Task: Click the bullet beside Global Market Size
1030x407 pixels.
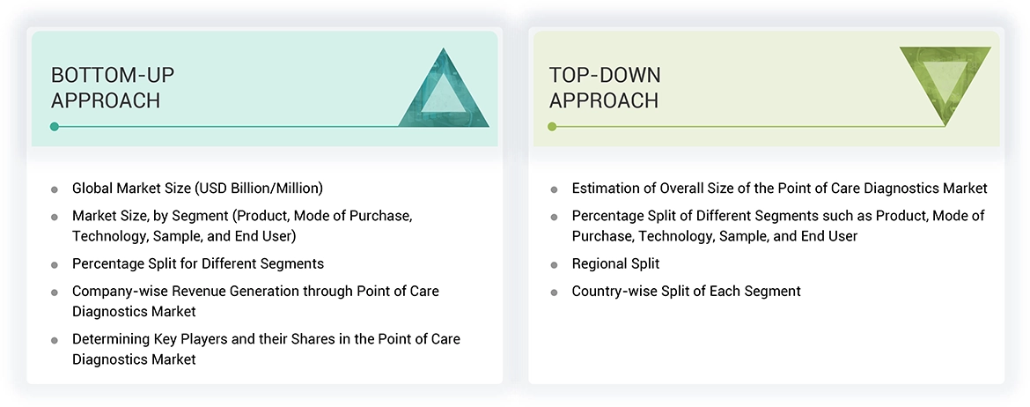Action: [x=55, y=189]
